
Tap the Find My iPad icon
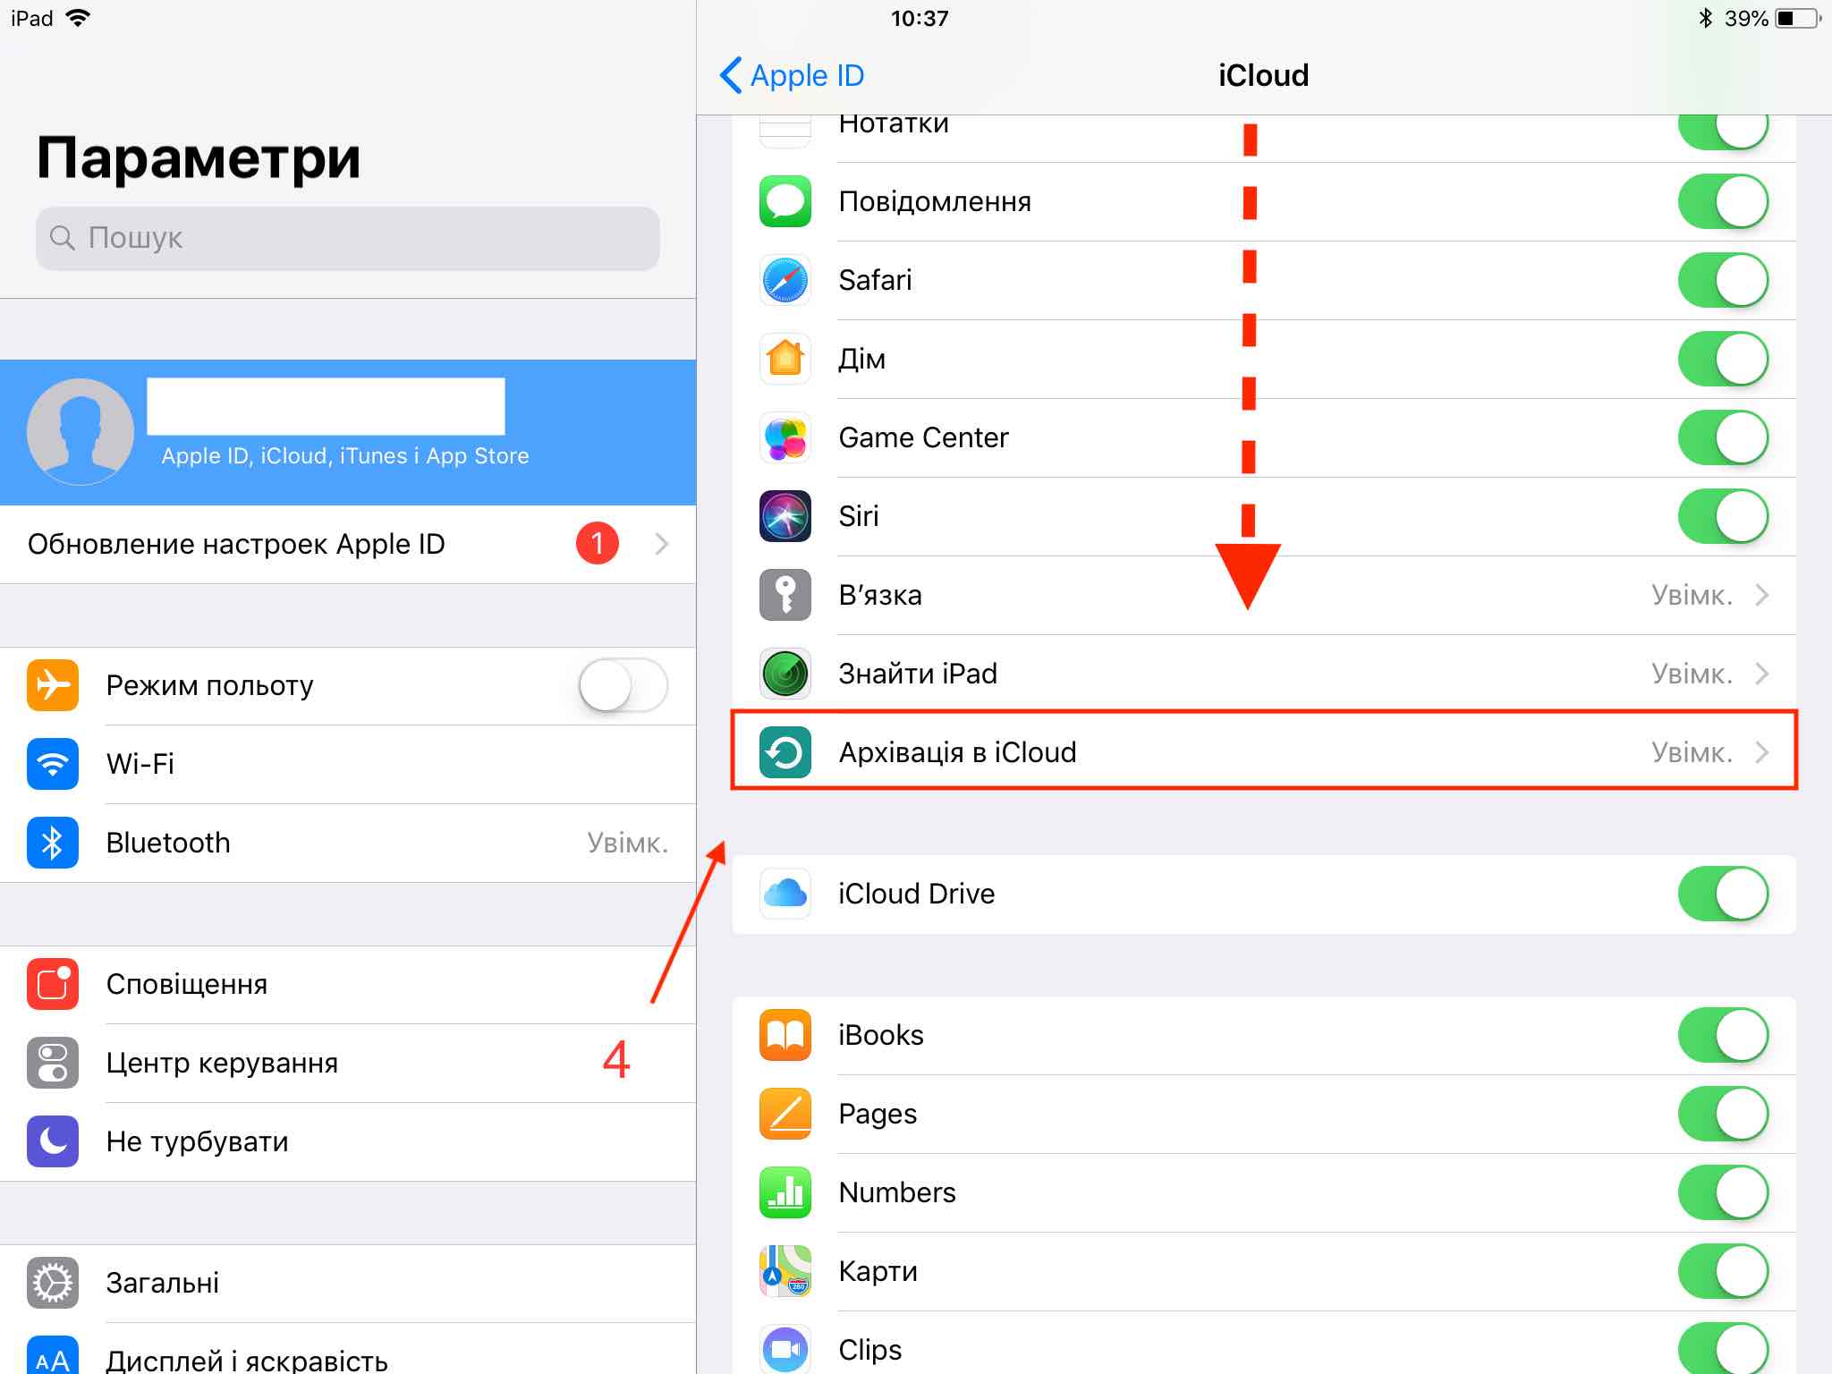(x=787, y=673)
